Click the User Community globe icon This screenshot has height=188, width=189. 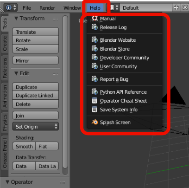[x=94, y=66]
